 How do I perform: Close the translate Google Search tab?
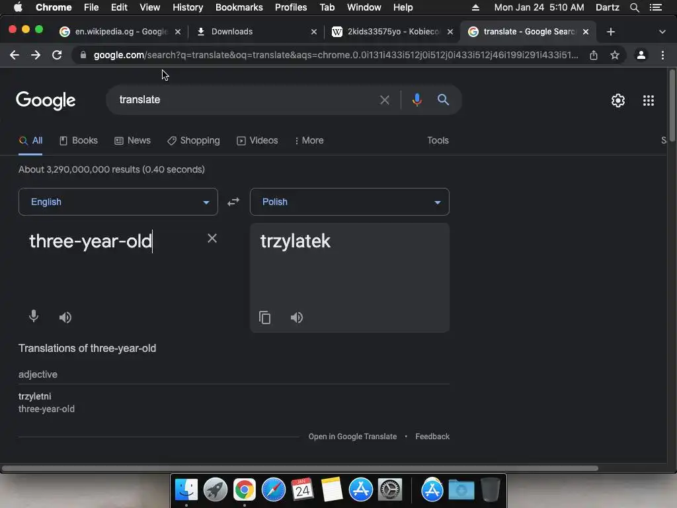pos(586,32)
